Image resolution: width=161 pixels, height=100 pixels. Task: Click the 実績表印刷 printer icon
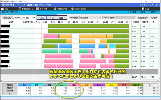tap(55, 9)
